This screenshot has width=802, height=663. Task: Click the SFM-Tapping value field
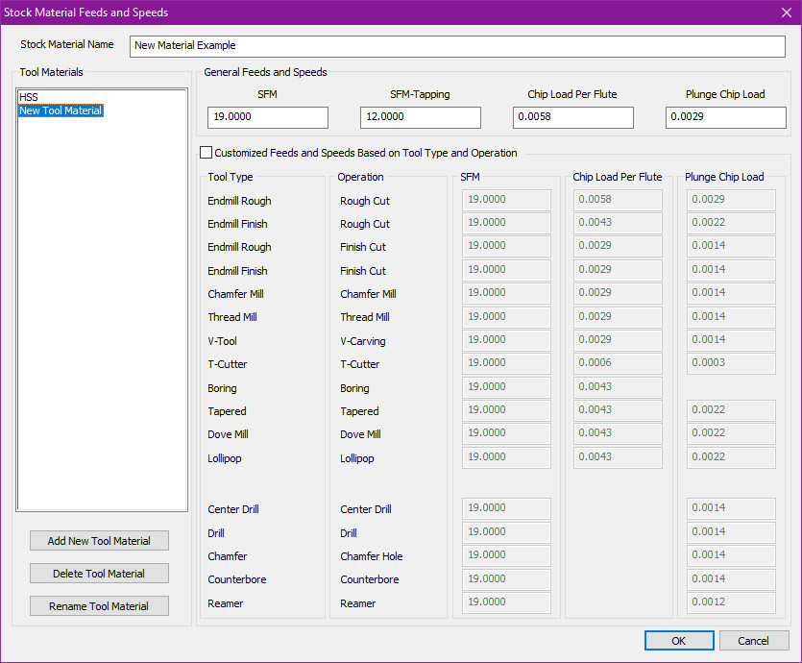(x=420, y=116)
